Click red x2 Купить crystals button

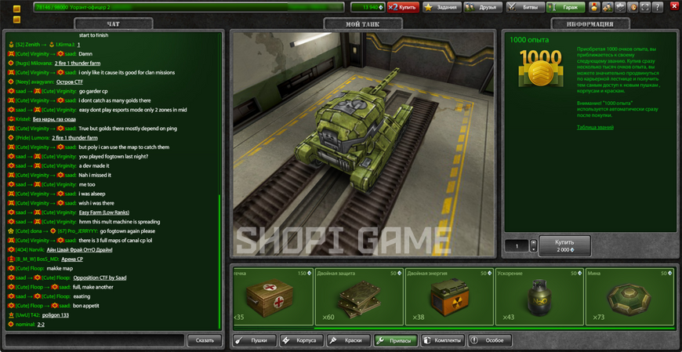tap(403, 7)
